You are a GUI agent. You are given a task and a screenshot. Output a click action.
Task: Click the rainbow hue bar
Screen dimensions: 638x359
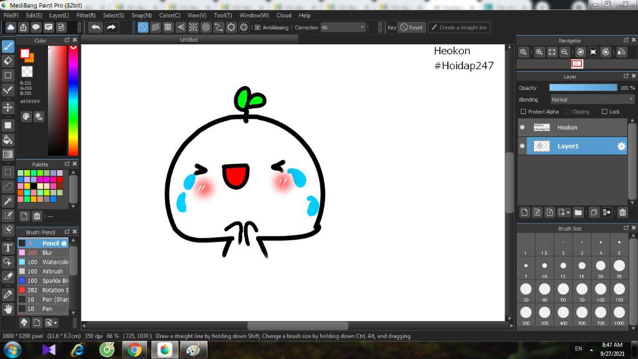click(74, 100)
